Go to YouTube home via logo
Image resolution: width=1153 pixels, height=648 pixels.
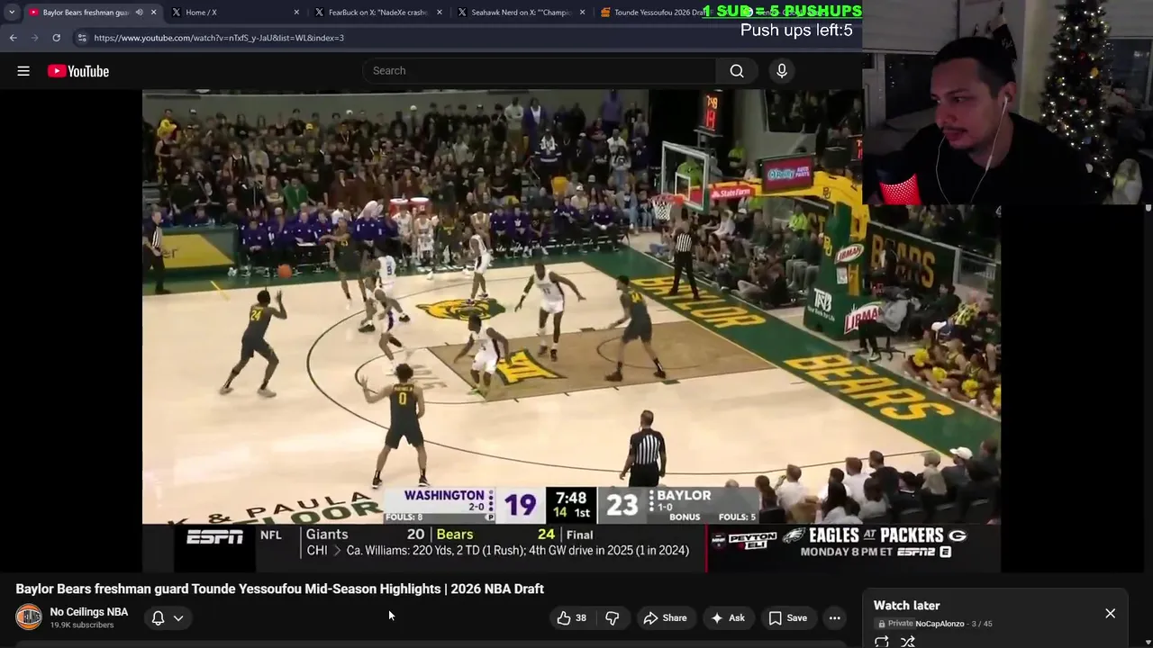coord(78,71)
